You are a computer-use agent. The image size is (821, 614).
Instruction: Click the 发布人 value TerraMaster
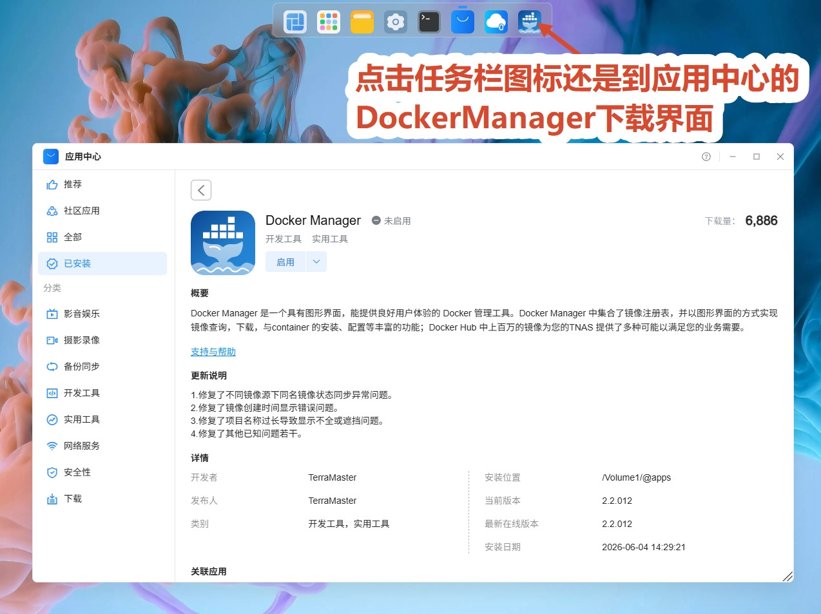333,501
